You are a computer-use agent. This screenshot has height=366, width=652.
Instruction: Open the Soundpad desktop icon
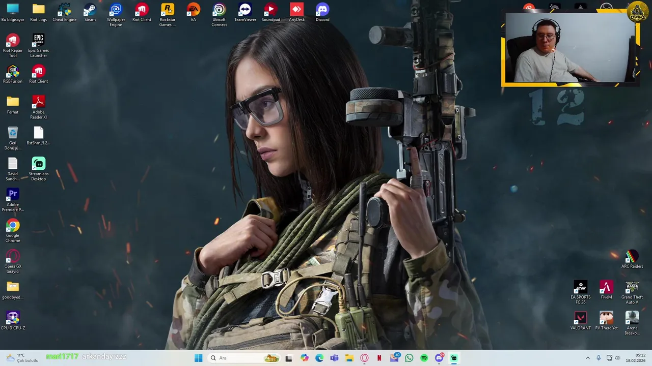[x=270, y=13]
